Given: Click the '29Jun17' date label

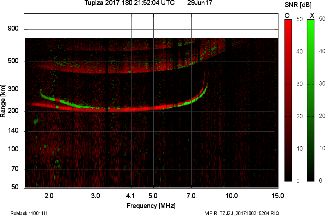Looking at the screenshot, I should [x=200, y=3].
